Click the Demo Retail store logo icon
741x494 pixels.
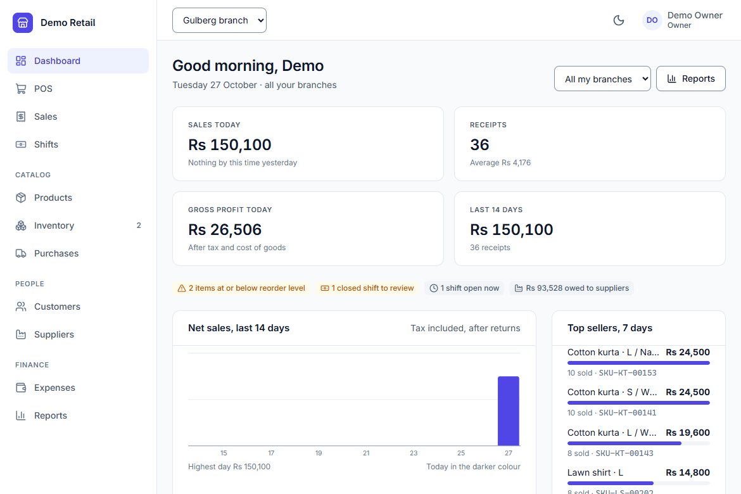tap(23, 23)
